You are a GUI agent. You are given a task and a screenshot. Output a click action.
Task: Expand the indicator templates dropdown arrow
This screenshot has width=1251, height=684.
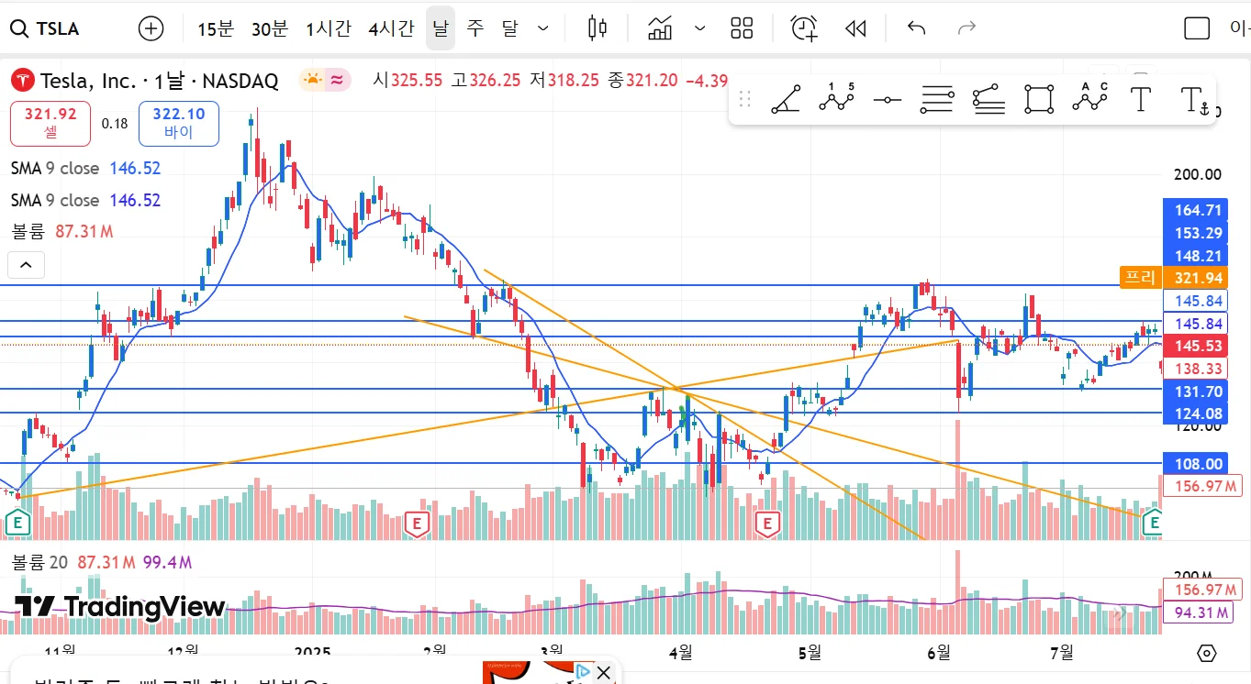click(x=700, y=28)
